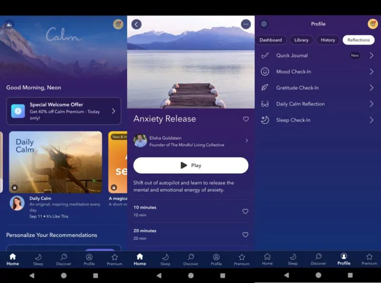Open Elisha Goldstein's profile chevron
Screen dimensions: 381x283
(247, 140)
